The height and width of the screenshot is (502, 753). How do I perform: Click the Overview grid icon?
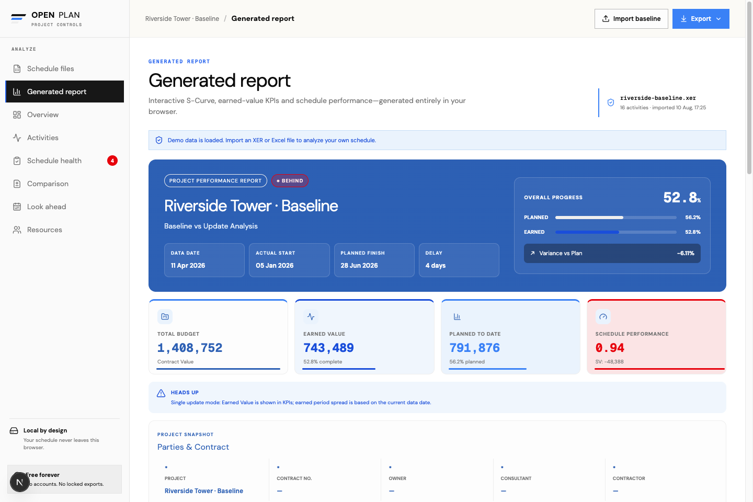tap(17, 115)
